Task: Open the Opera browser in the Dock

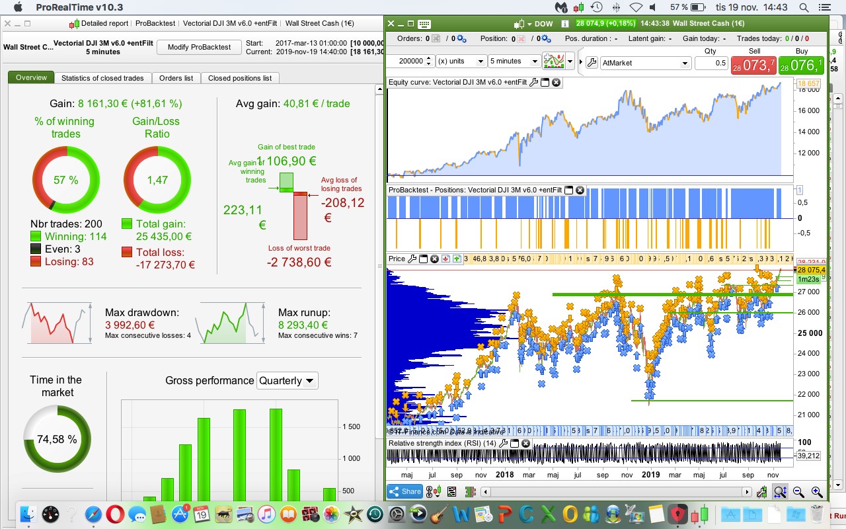Action: pos(116,514)
